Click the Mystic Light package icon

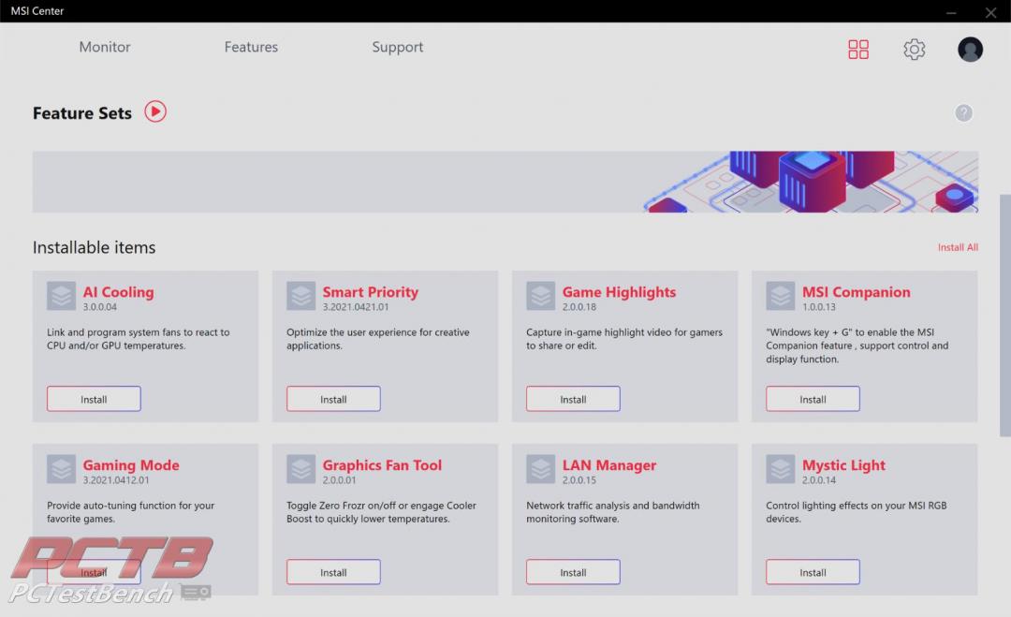(780, 469)
